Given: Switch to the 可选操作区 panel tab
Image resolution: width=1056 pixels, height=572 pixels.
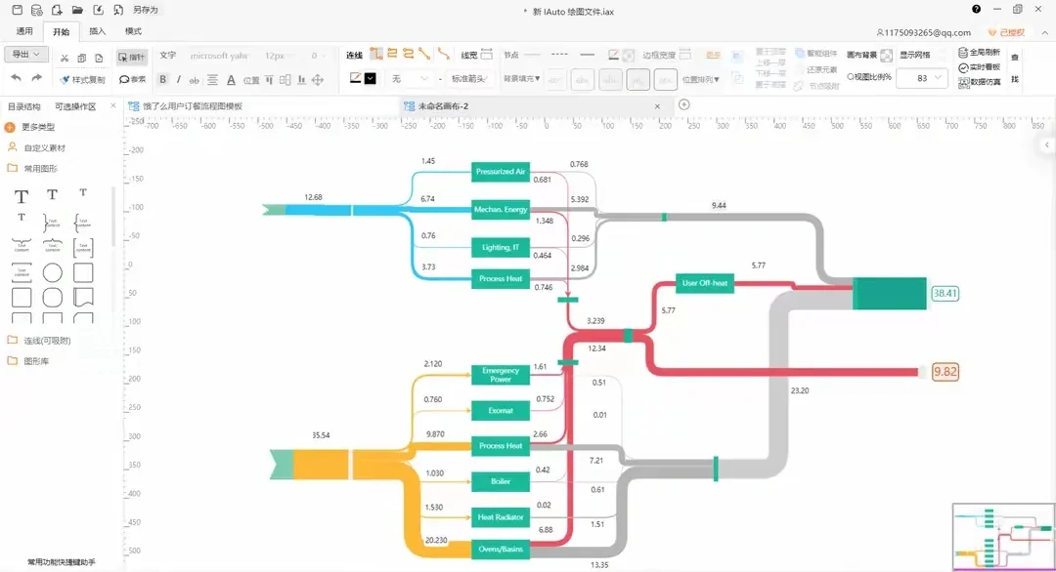Looking at the screenshot, I should click(75, 106).
